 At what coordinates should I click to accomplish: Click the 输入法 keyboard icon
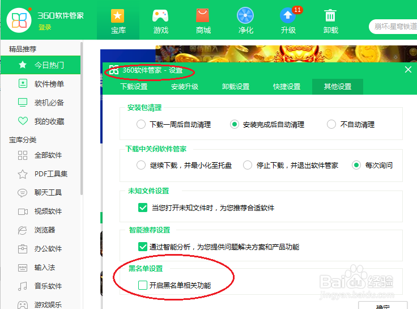[x=23, y=268]
